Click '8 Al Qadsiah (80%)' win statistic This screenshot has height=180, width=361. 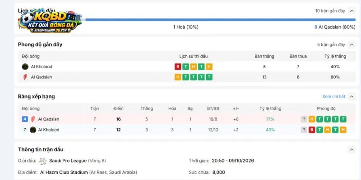(335, 27)
